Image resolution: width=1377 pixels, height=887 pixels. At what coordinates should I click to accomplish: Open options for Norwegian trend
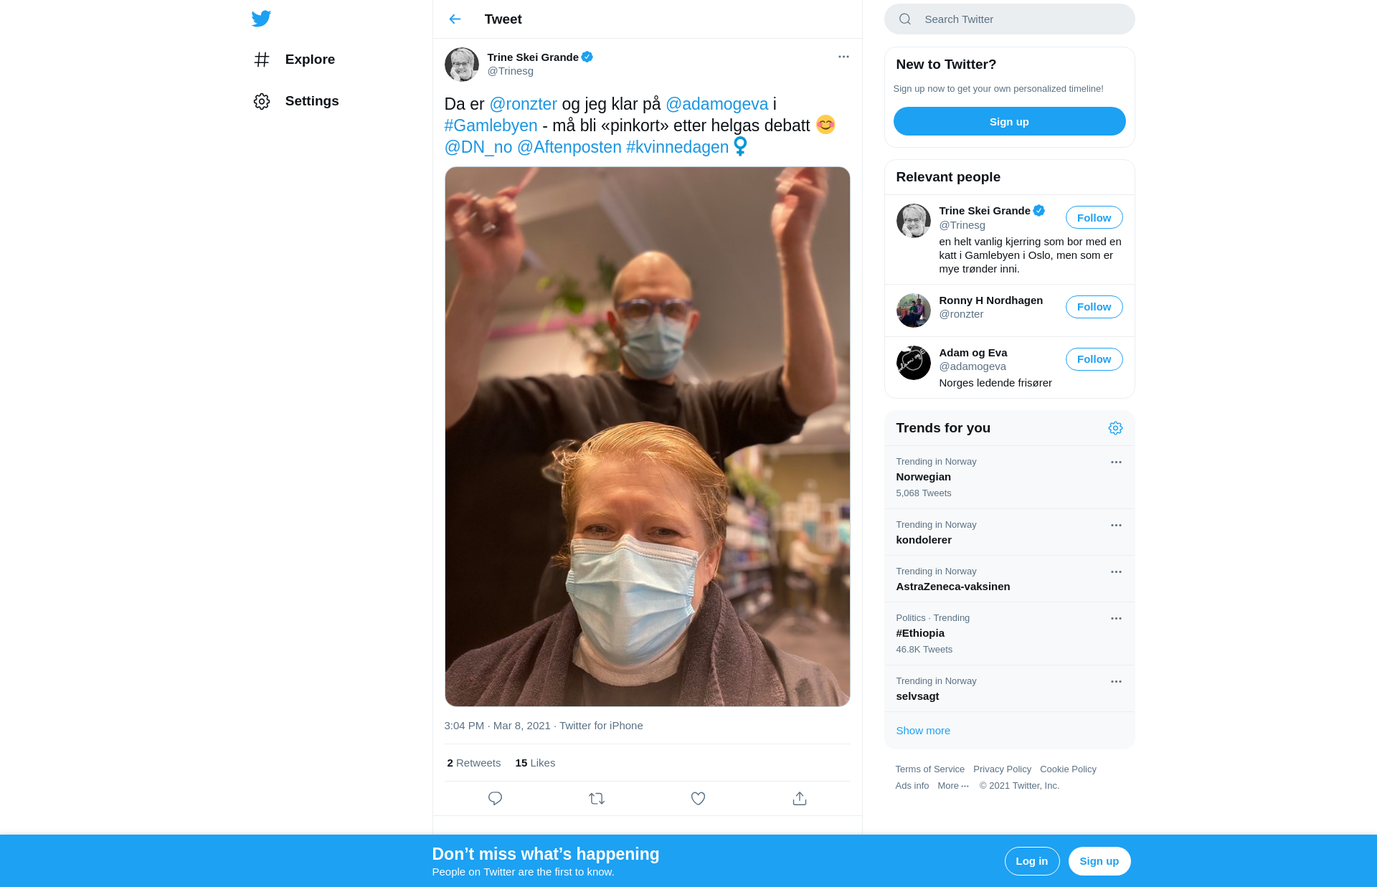coord(1116,463)
